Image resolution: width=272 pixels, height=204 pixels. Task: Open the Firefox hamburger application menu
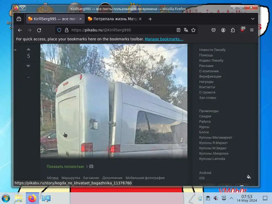point(252,30)
